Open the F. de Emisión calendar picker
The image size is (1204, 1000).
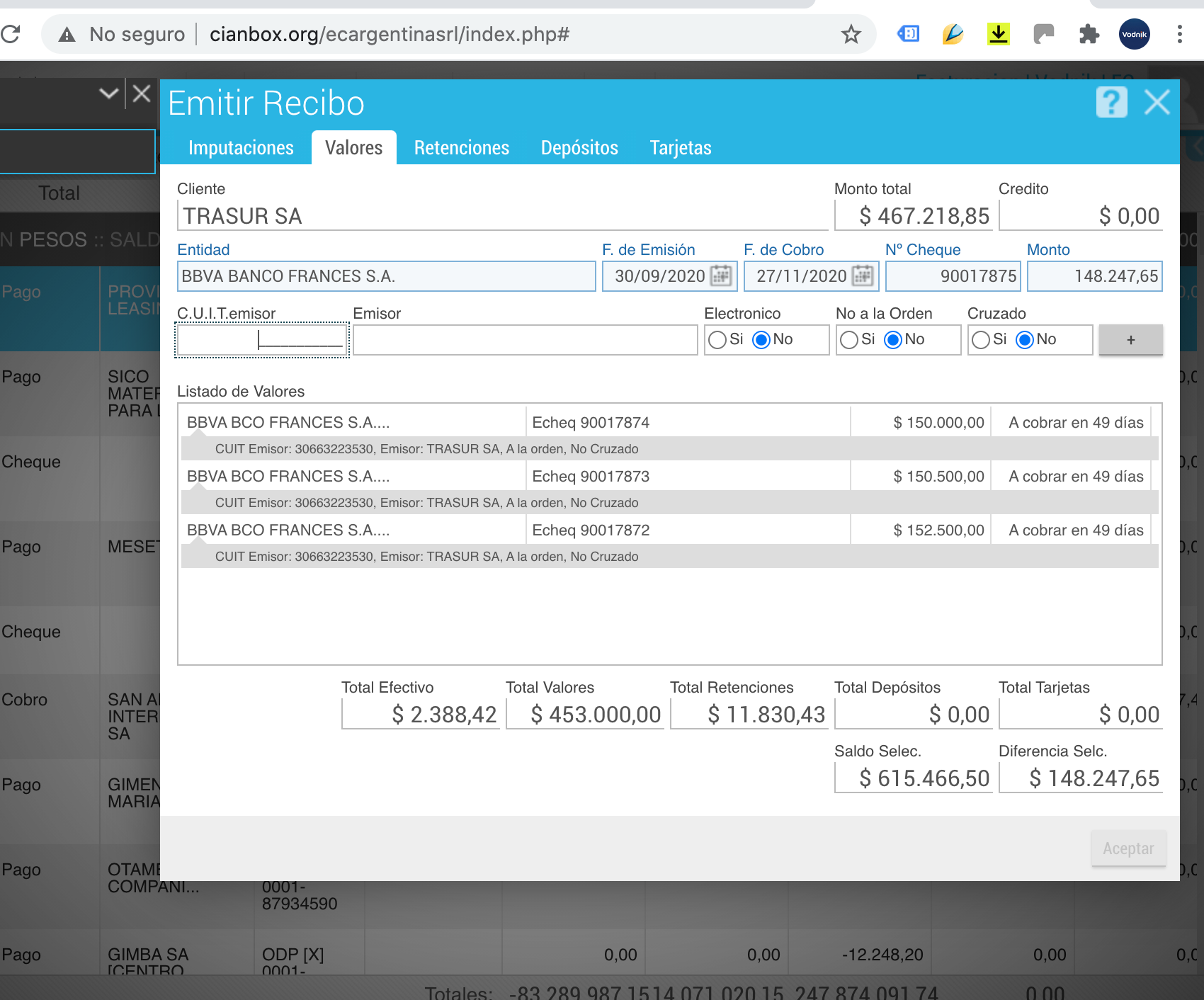[720, 275]
